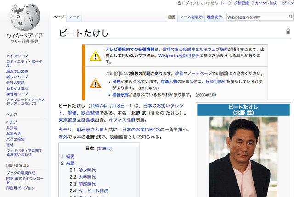The width and height of the screenshot is (294, 197).
Task: Click the padlock protection icon
Action: (x=288, y=32)
